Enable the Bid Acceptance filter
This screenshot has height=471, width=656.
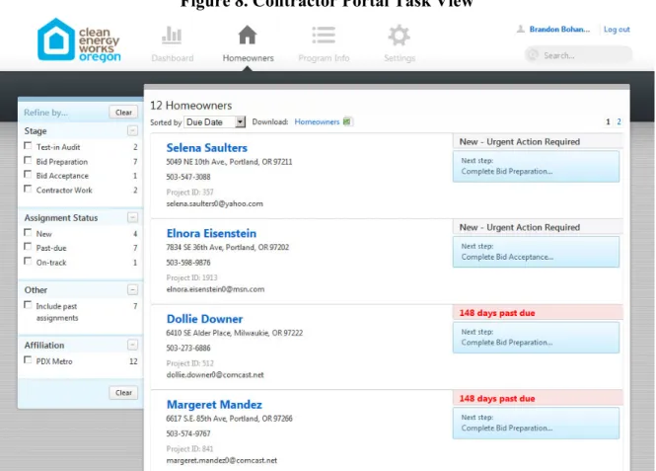pyautogui.click(x=28, y=175)
